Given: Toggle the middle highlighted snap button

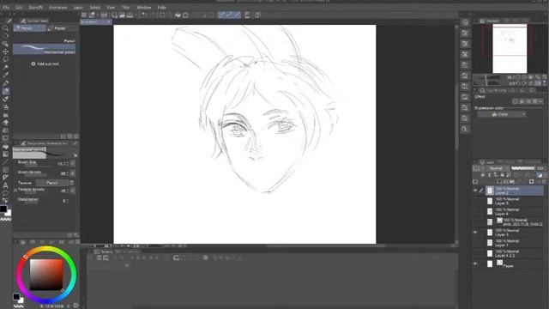Looking at the screenshot, I should [x=229, y=15].
